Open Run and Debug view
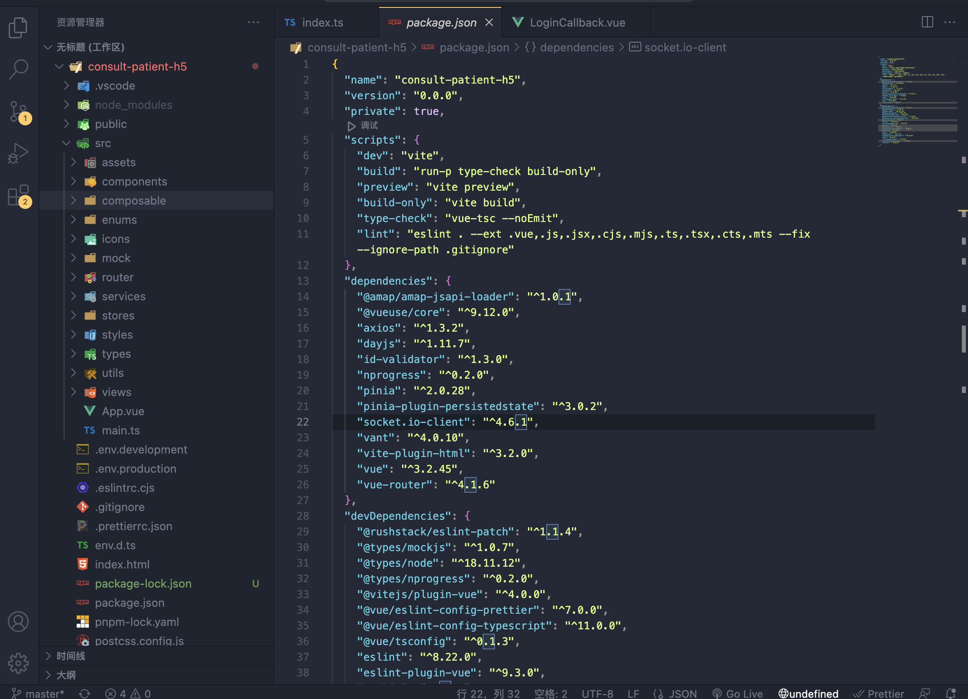 18,153
